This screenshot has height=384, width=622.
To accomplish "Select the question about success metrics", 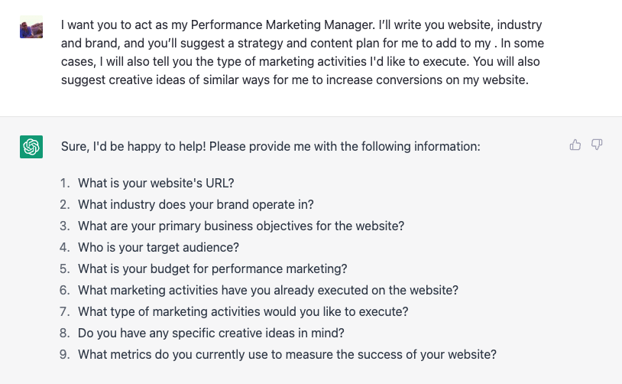I will [287, 355].
